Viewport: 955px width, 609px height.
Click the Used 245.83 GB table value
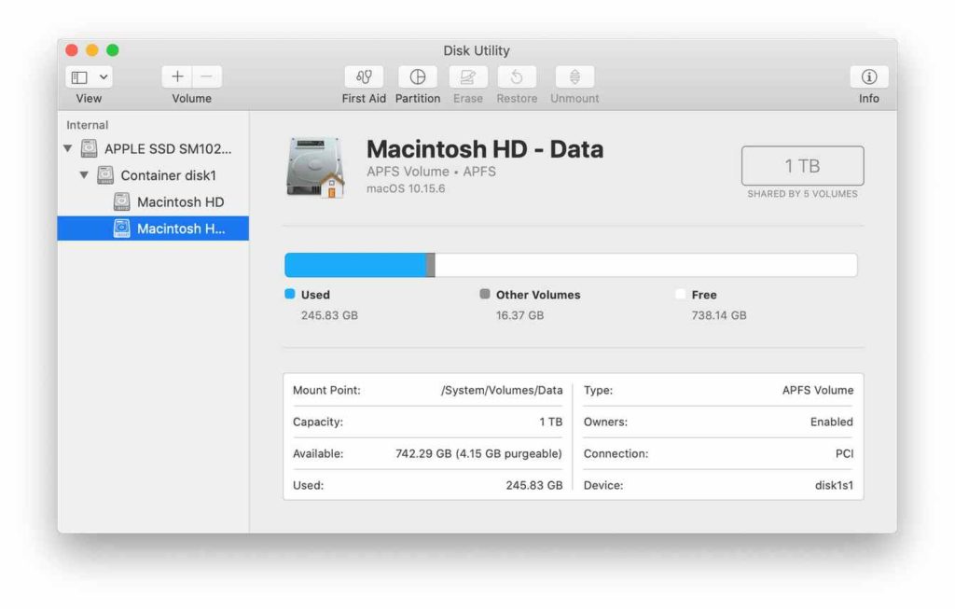click(x=534, y=485)
